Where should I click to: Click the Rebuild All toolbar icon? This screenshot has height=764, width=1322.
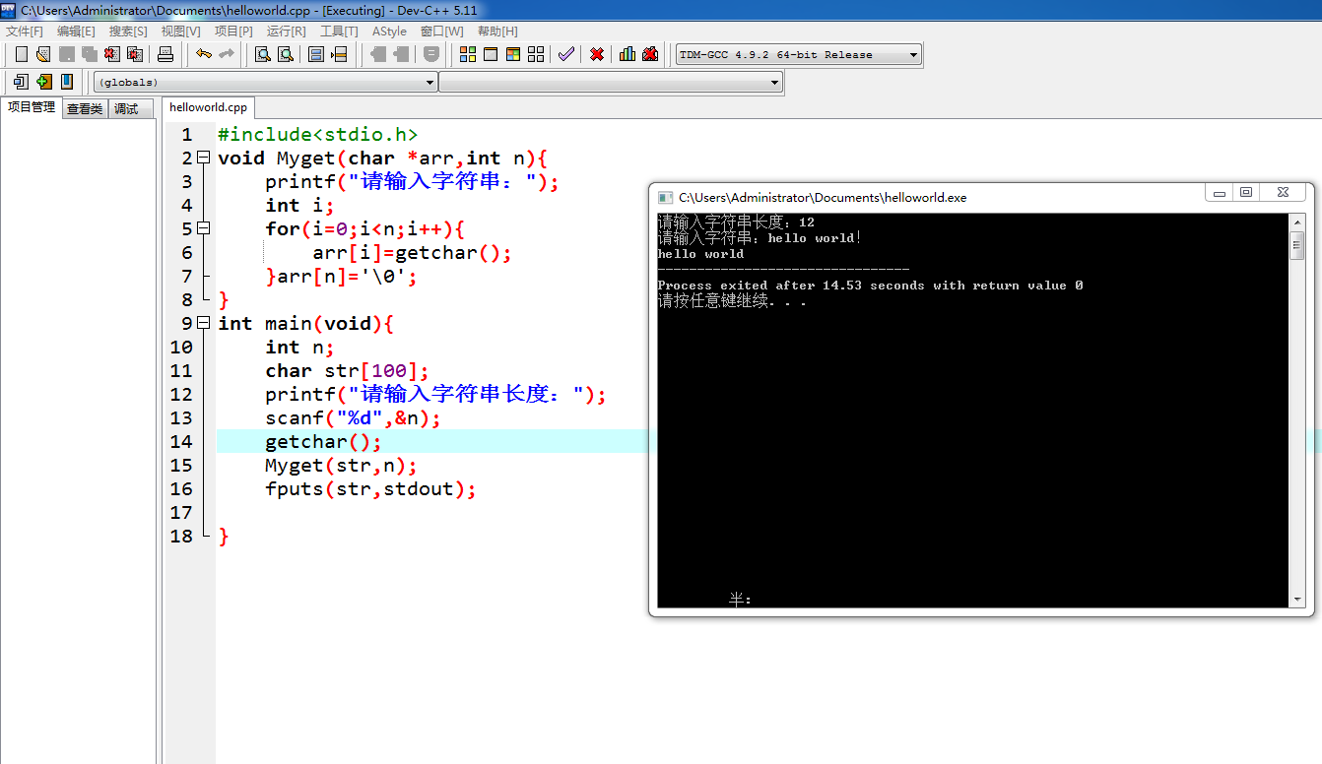pyautogui.click(x=536, y=54)
